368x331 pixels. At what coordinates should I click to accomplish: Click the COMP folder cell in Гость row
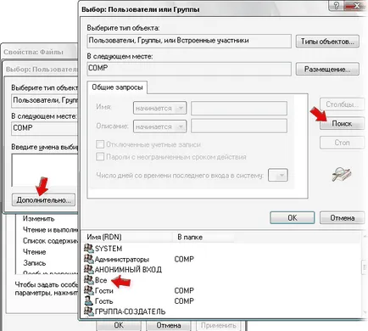[184, 301]
